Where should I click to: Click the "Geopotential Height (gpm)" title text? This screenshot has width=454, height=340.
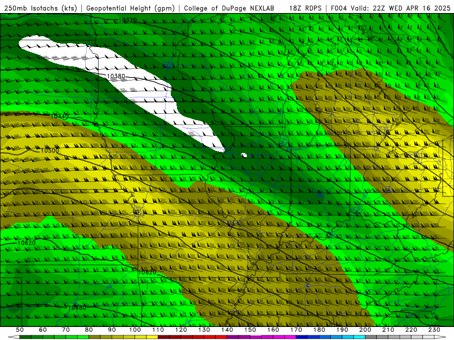point(131,8)
